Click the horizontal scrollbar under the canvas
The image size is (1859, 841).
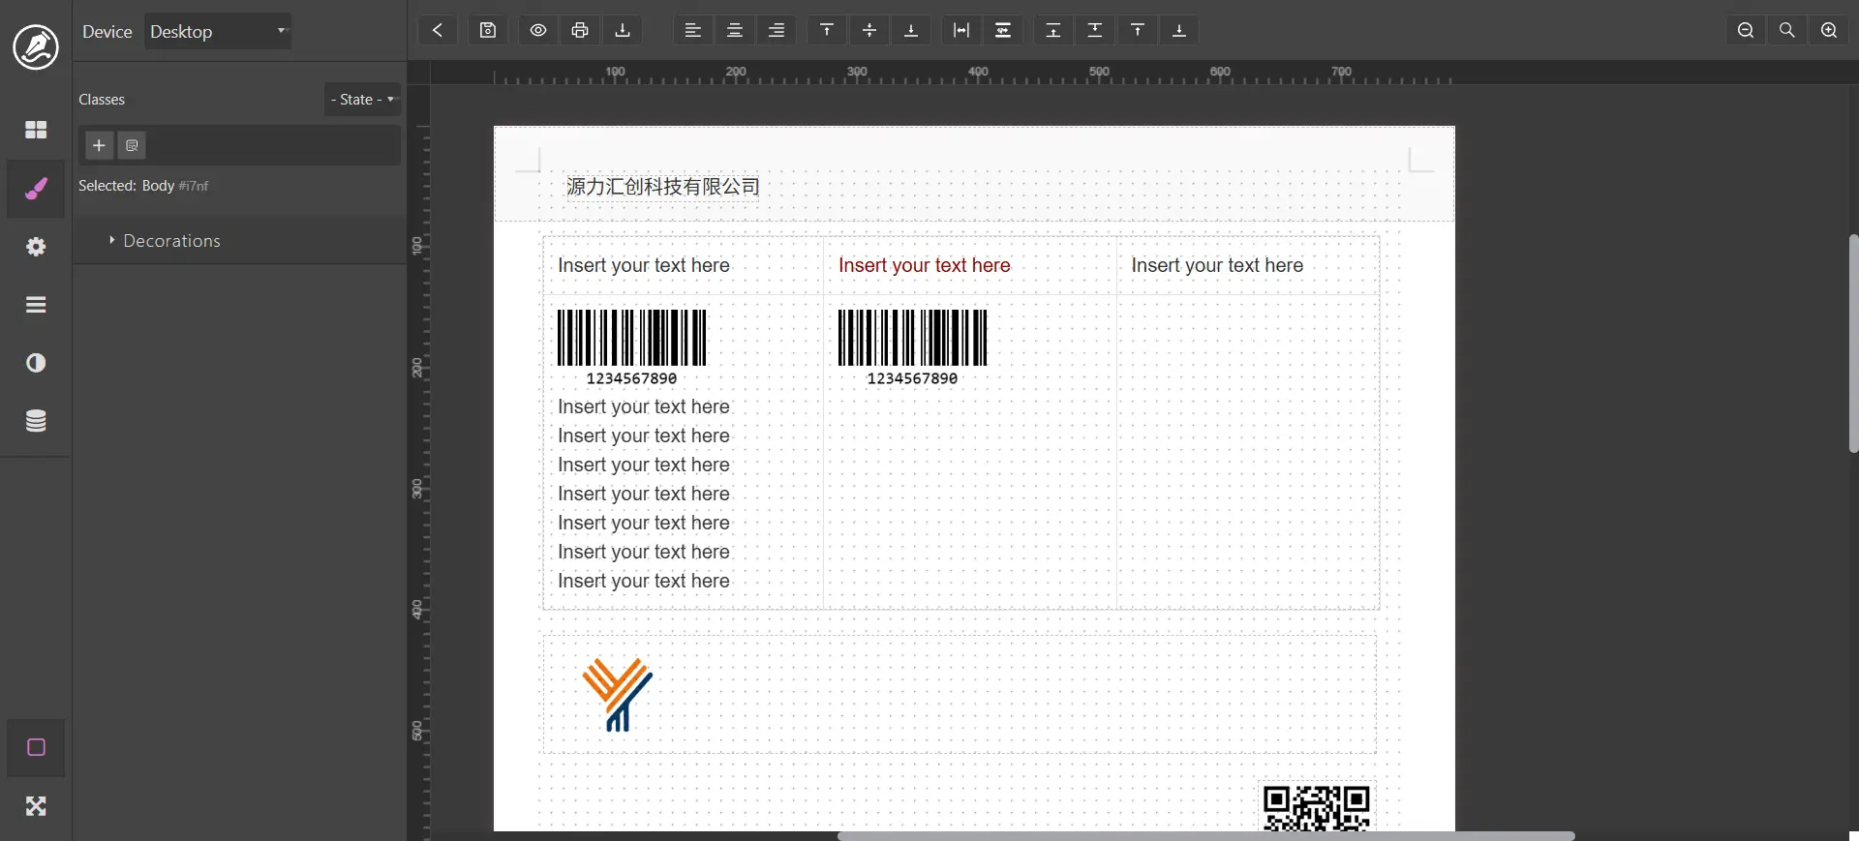tap(1205, 835)
